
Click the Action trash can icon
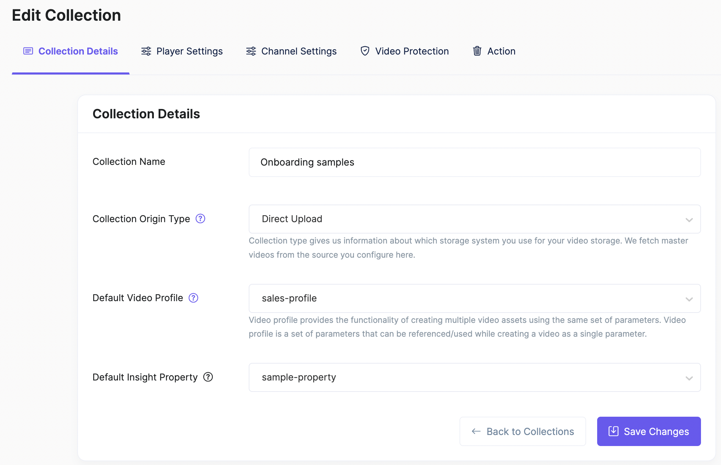tap(477, 51)
